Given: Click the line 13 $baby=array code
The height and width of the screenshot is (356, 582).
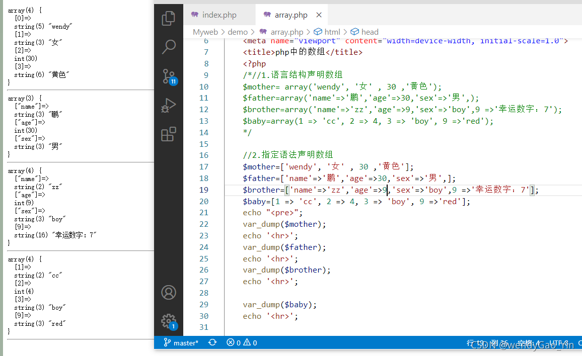Looking at the screenshot, I should 368,121.
